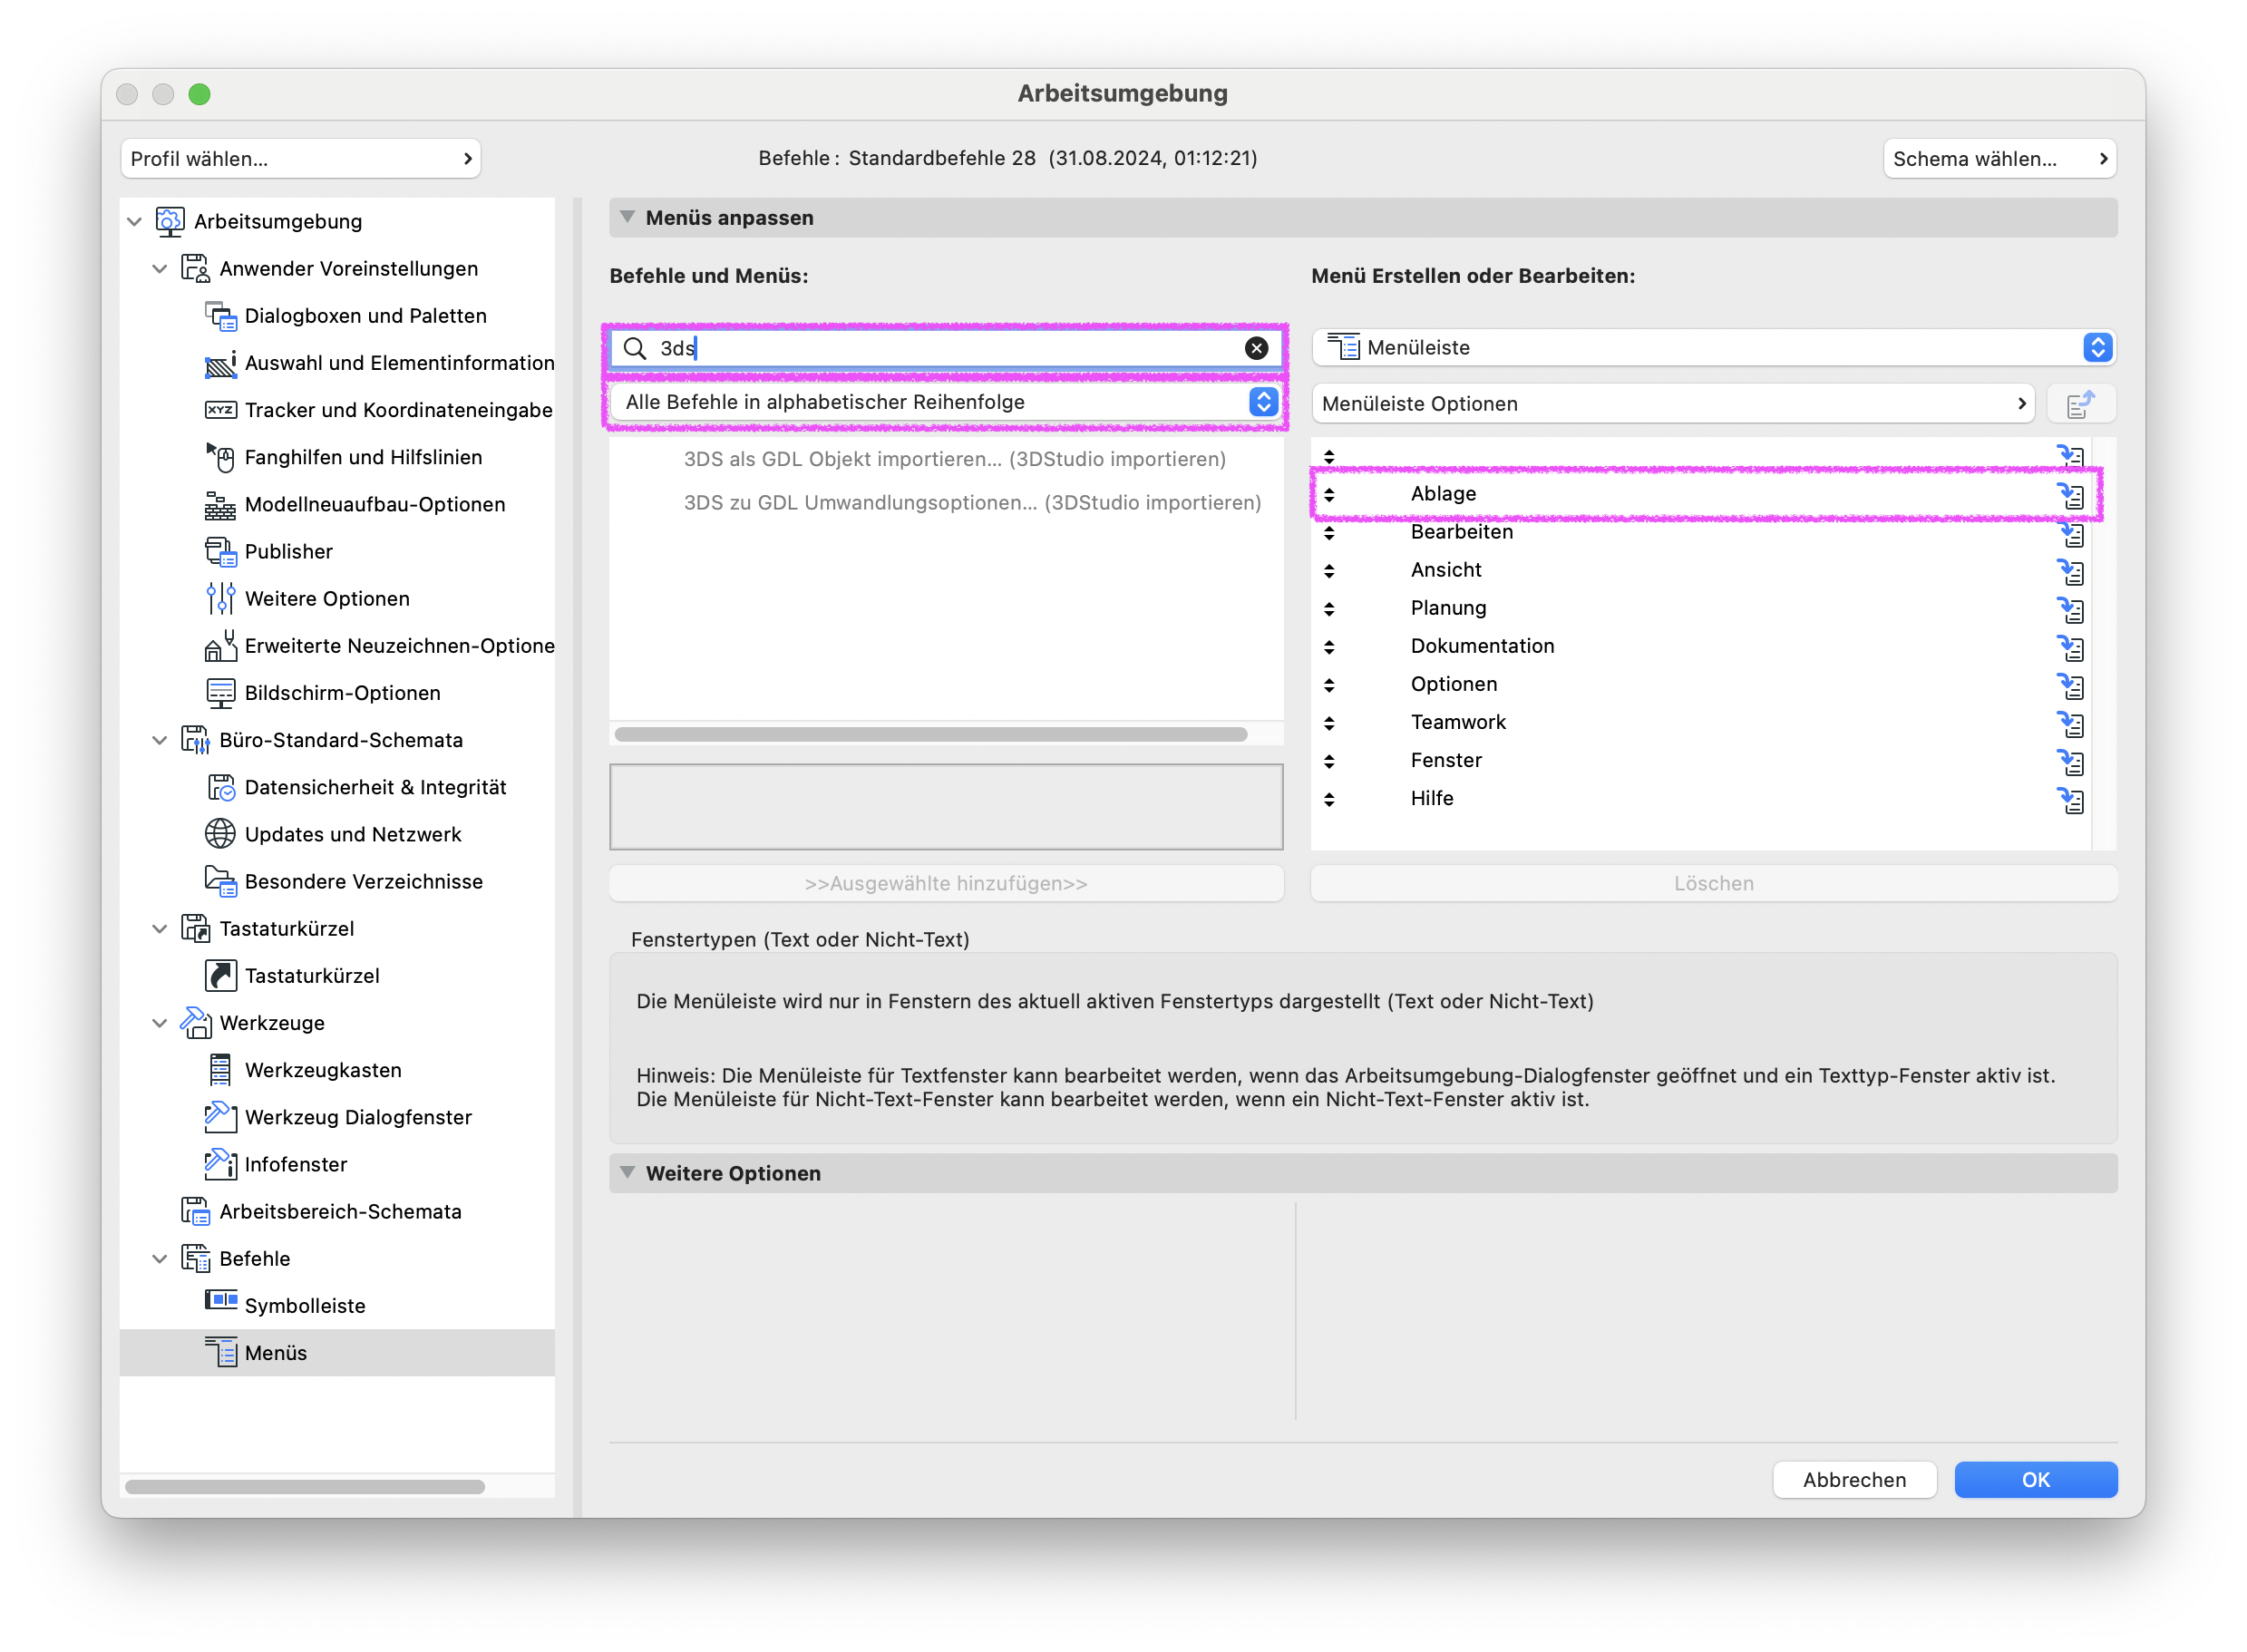The height and width of the screenshot is (1652, 2247).
Task: Click the Dialogboxen und Paletten icon
Action: click(220, 316)
